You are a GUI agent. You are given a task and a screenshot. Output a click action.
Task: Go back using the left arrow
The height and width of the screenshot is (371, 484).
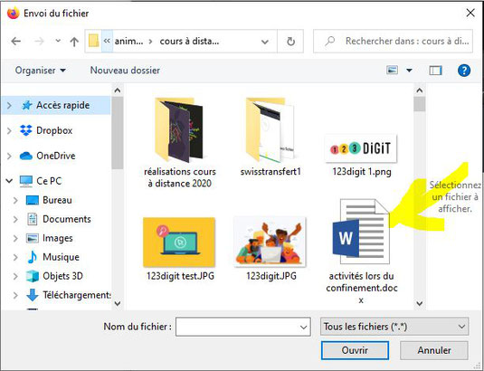(15, 41)
